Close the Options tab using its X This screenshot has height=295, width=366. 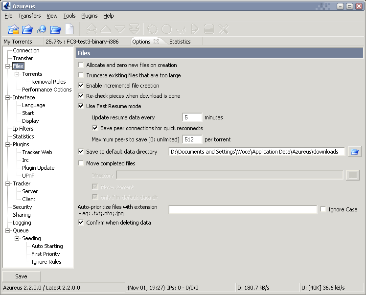[x=156, y=42]
